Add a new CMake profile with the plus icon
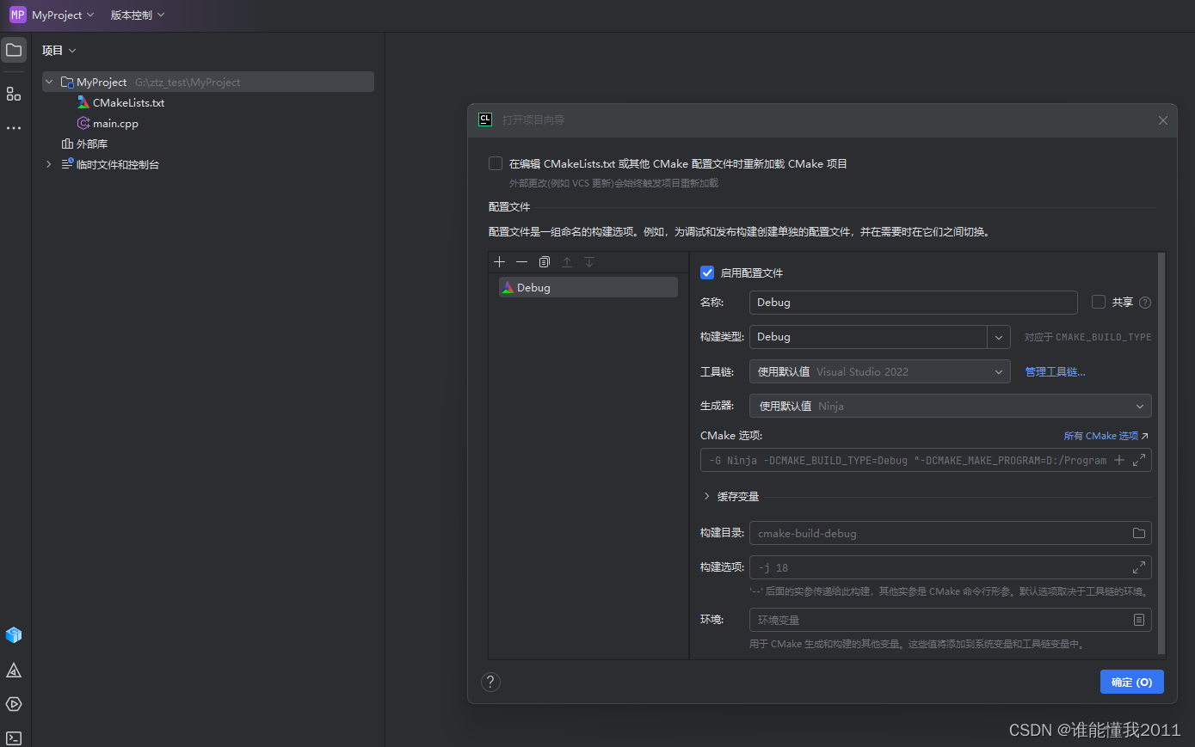 499,262
